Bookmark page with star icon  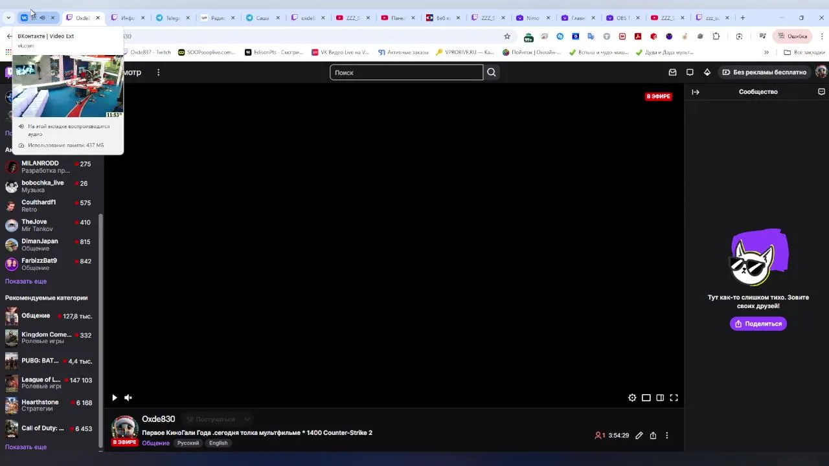pyautogui.click(x=507, y=36)
